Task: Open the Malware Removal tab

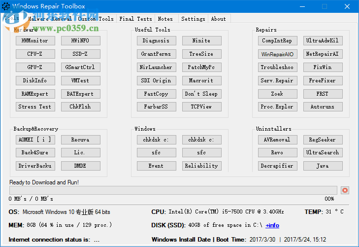Action: pos(50,19)
